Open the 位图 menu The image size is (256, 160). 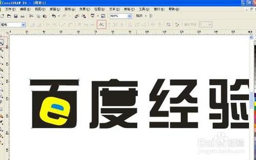pyautogui.click(x=99, y=9)
